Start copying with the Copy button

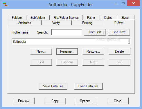pyautogui.click(x=55, y=101)
